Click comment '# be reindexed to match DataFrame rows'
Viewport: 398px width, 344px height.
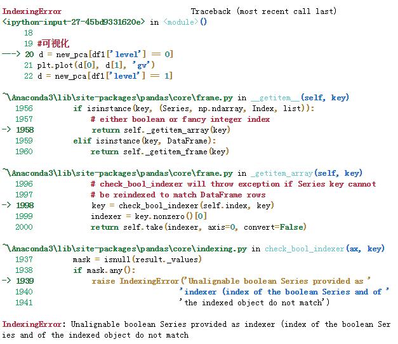pos(178,195)
